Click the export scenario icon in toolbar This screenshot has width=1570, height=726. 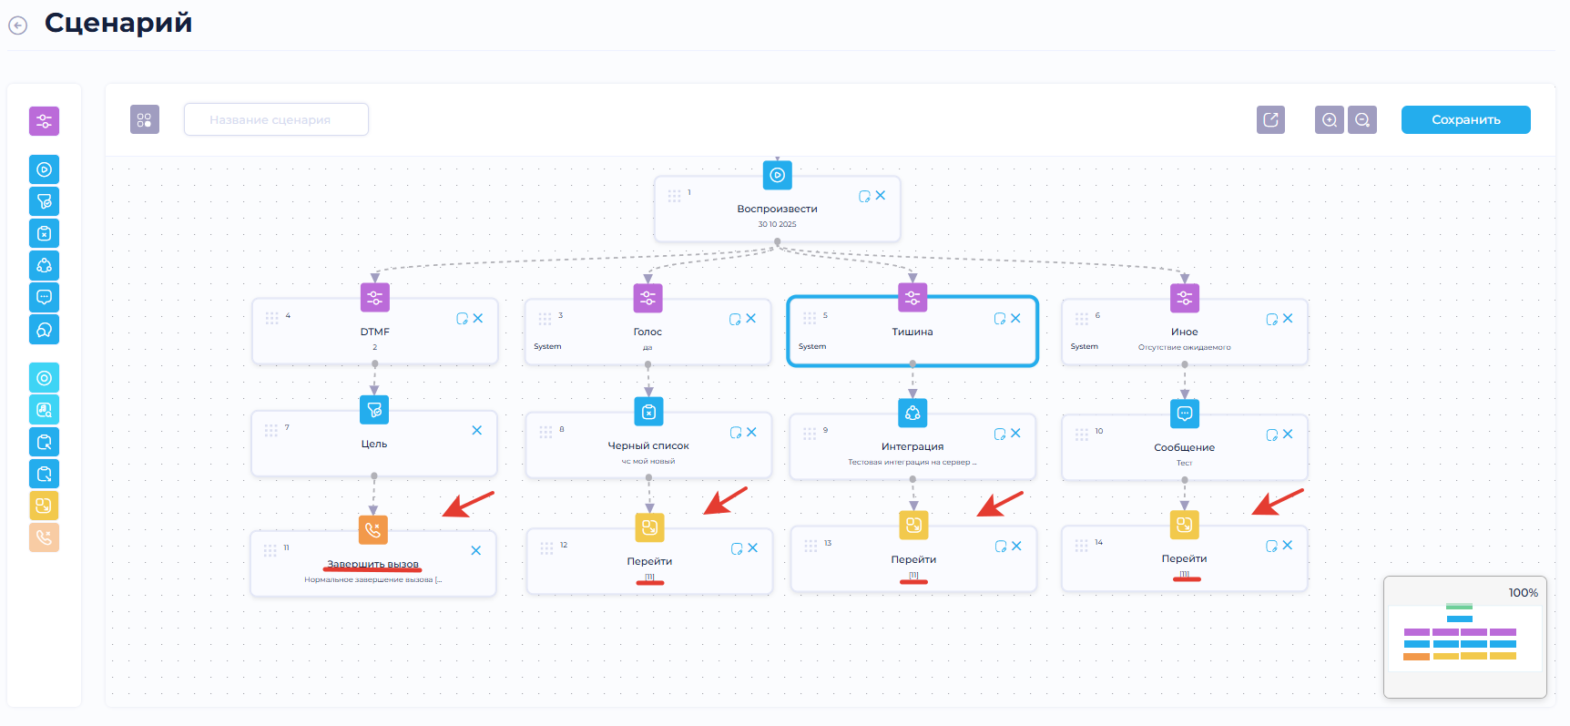tap(1270, 119)
